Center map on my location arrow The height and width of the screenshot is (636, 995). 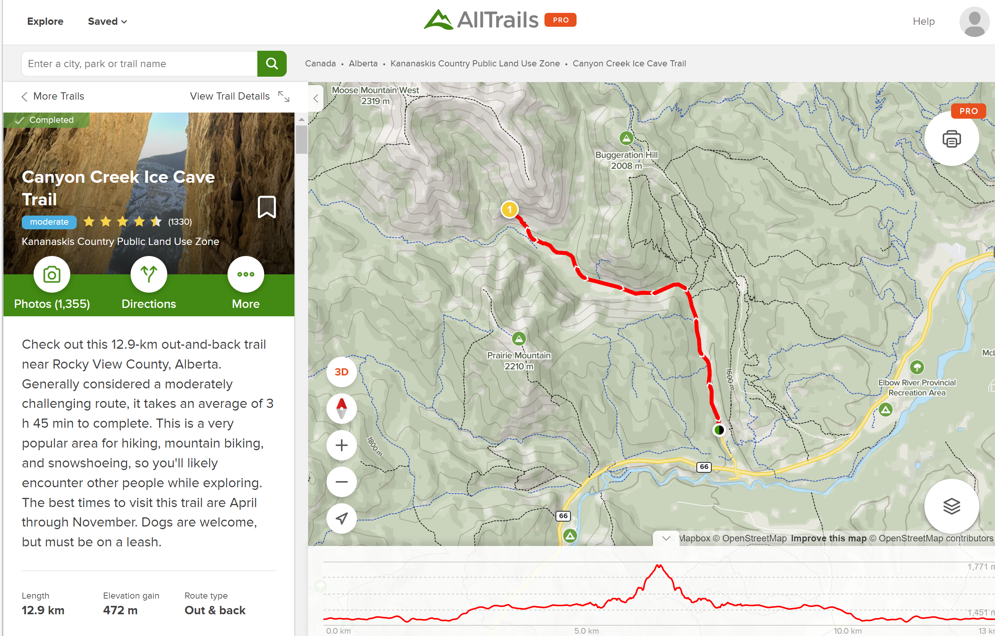point(341,518)
